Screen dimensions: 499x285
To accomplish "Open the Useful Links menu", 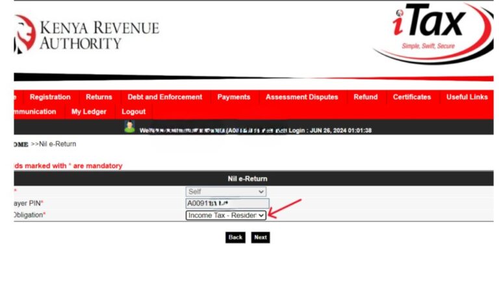I will (x=467, y=97).
